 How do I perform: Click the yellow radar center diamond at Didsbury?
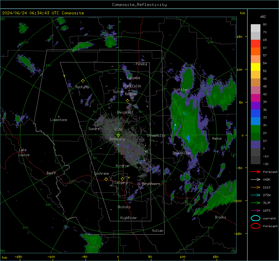point(118,135)
